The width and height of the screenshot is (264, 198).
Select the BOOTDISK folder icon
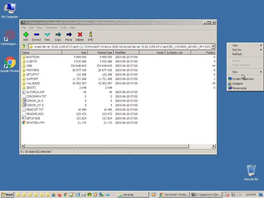(x=24, y=57)
